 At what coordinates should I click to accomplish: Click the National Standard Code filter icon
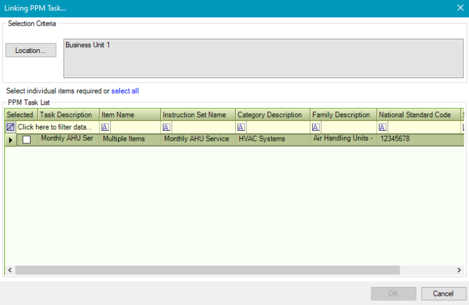(x=383, y=127)
